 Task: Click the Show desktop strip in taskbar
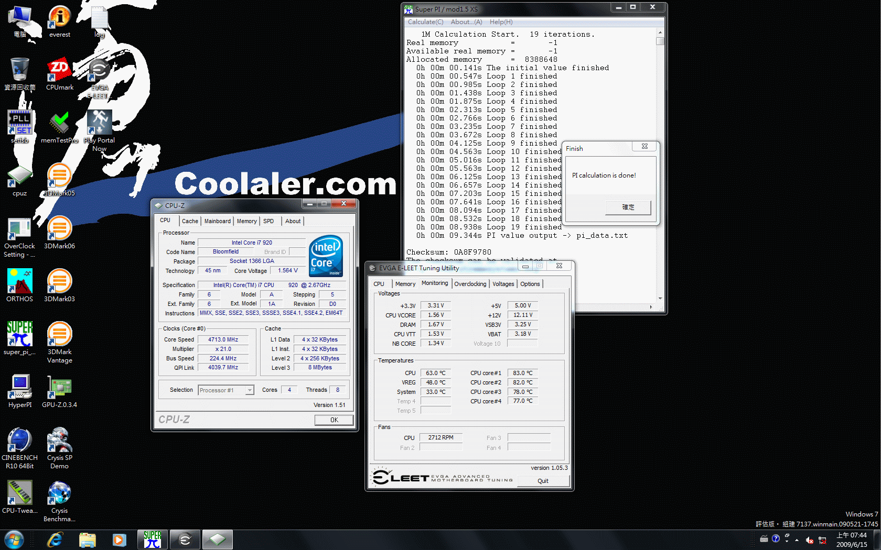click(x=877, y=540)
